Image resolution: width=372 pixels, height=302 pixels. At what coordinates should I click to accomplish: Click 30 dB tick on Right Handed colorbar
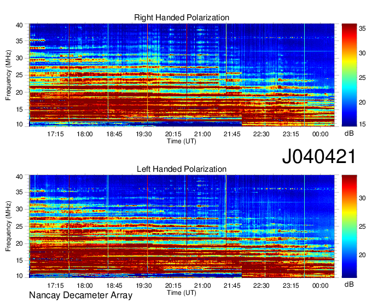362,53
